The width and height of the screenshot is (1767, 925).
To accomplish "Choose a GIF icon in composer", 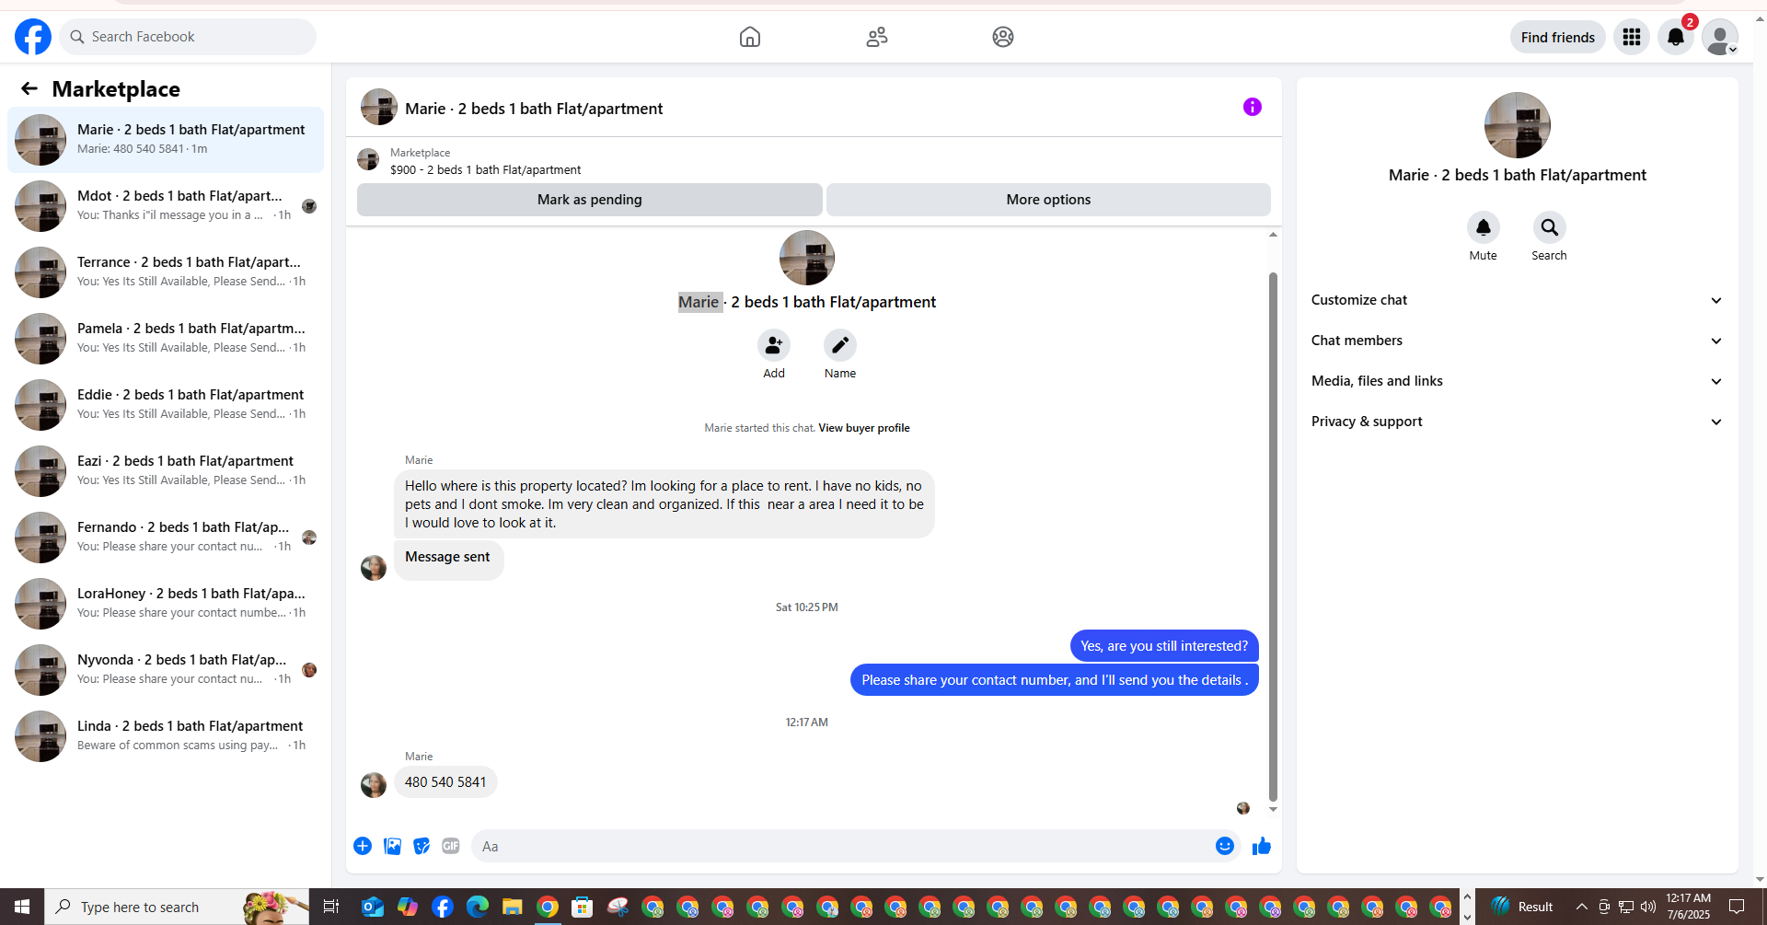I will [x=451, y=846].
